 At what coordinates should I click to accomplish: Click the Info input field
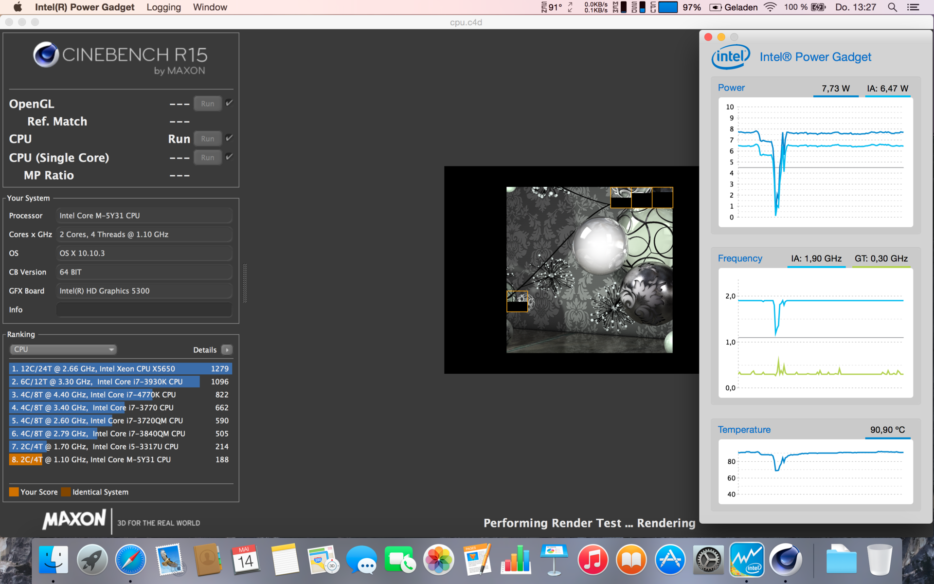click(144, 310)
